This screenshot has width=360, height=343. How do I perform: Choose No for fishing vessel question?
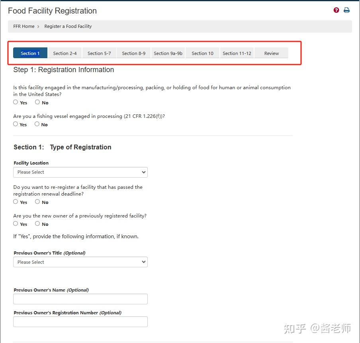(x=37, y=124)
